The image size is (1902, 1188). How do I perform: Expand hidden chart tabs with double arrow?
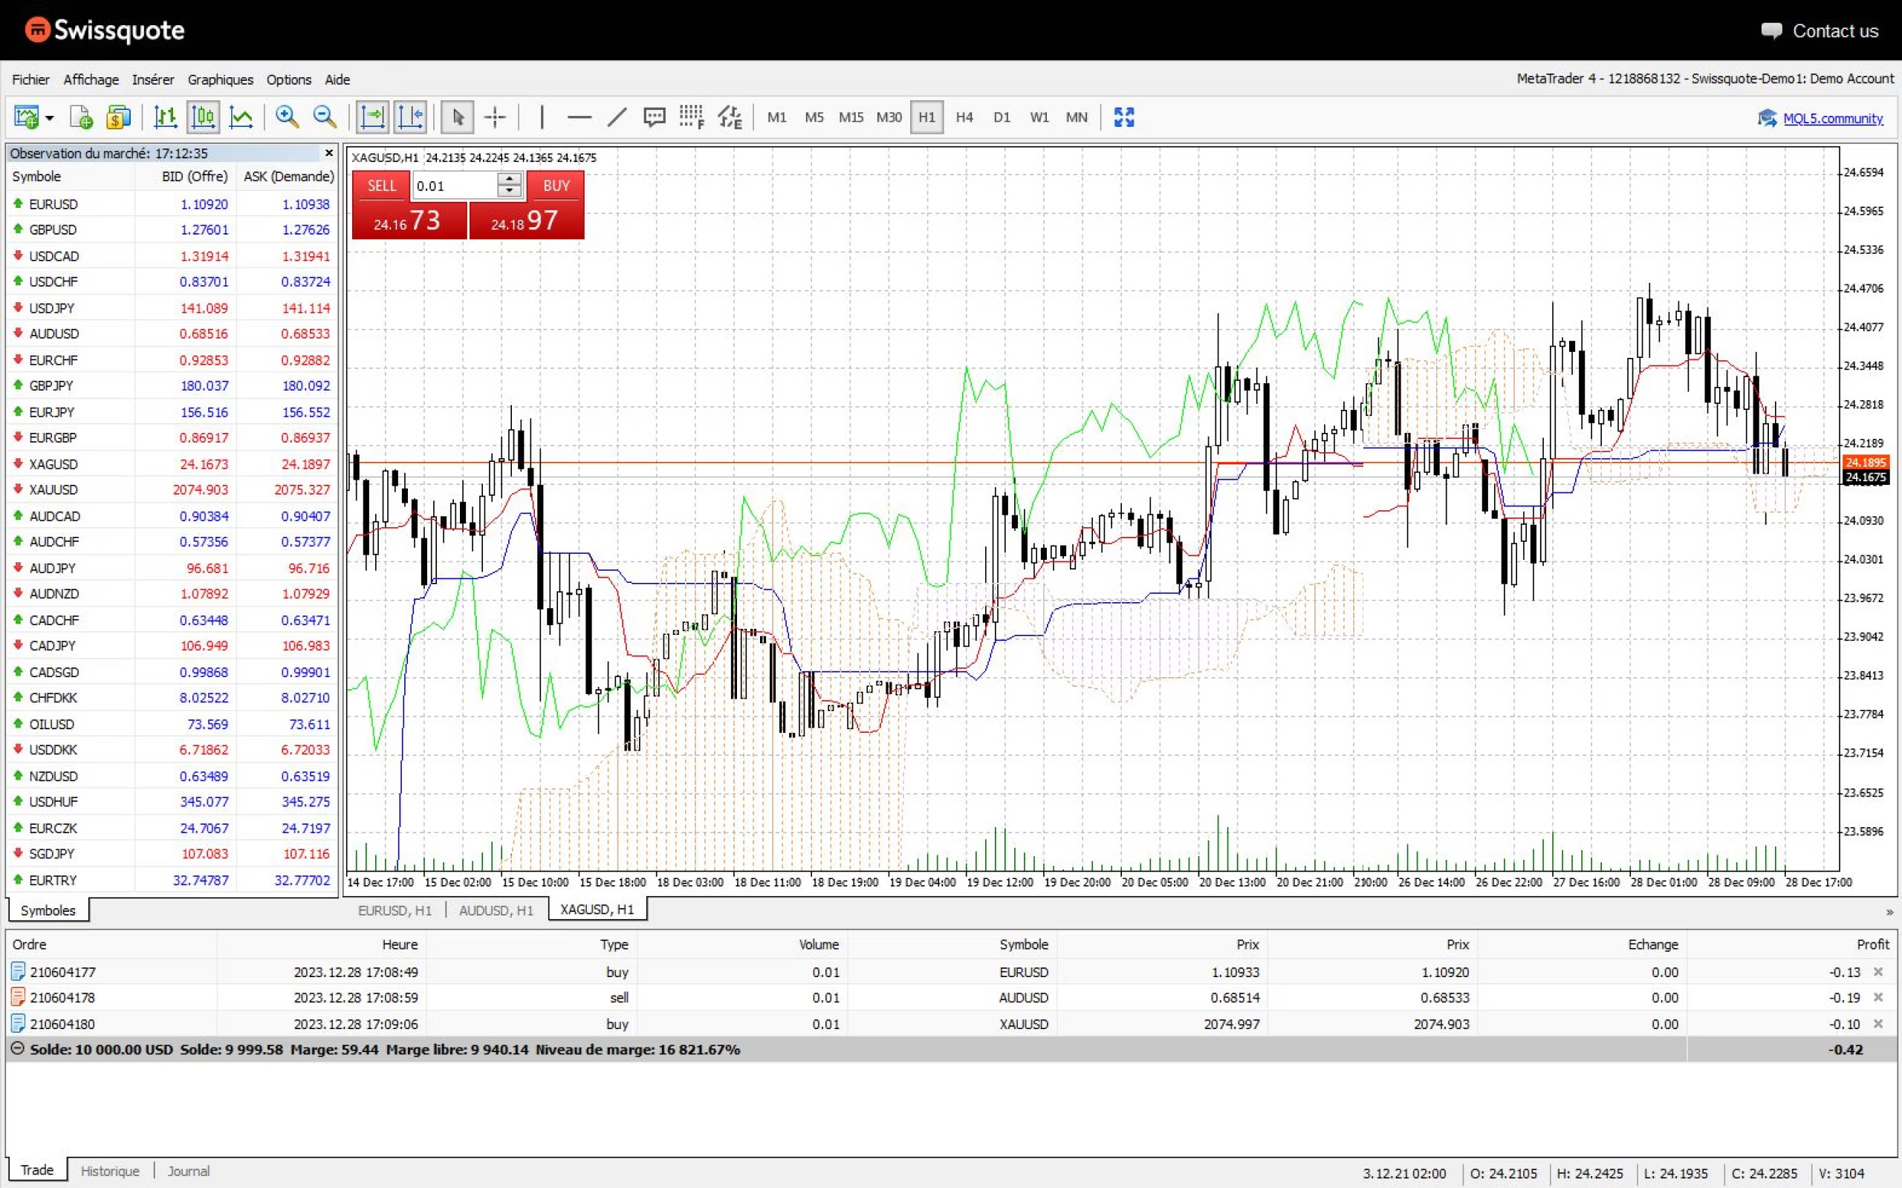1889,913
